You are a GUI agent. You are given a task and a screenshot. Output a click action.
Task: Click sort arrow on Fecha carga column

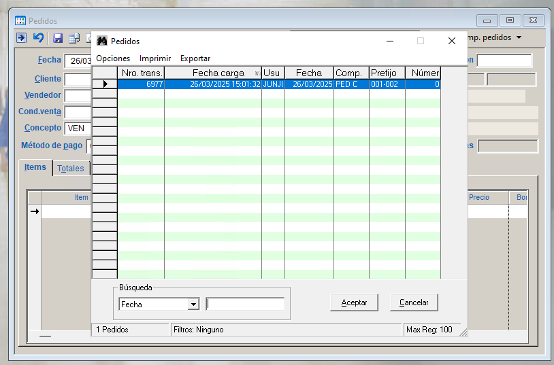point(257,73)
